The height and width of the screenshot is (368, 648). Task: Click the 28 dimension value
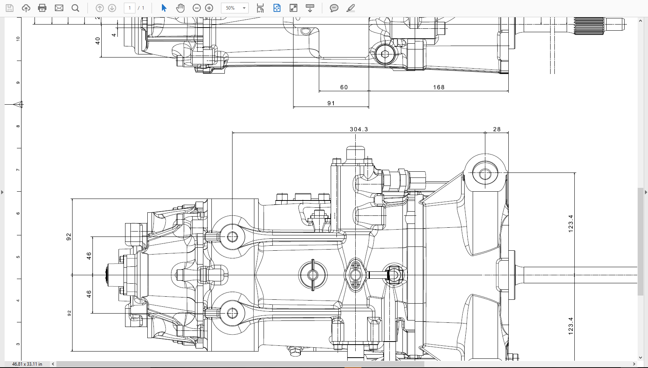pos(497,129)
